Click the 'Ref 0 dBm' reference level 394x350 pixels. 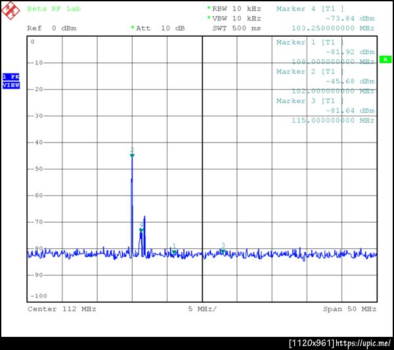click(51, 28)
